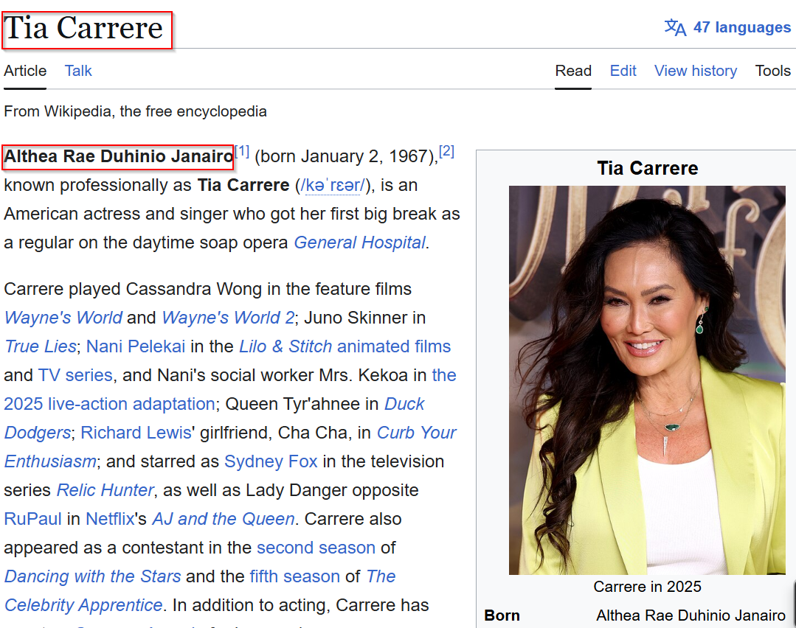Open the Edit tab
The width and height of the screenshot is (796, 628).
(623, 71)
